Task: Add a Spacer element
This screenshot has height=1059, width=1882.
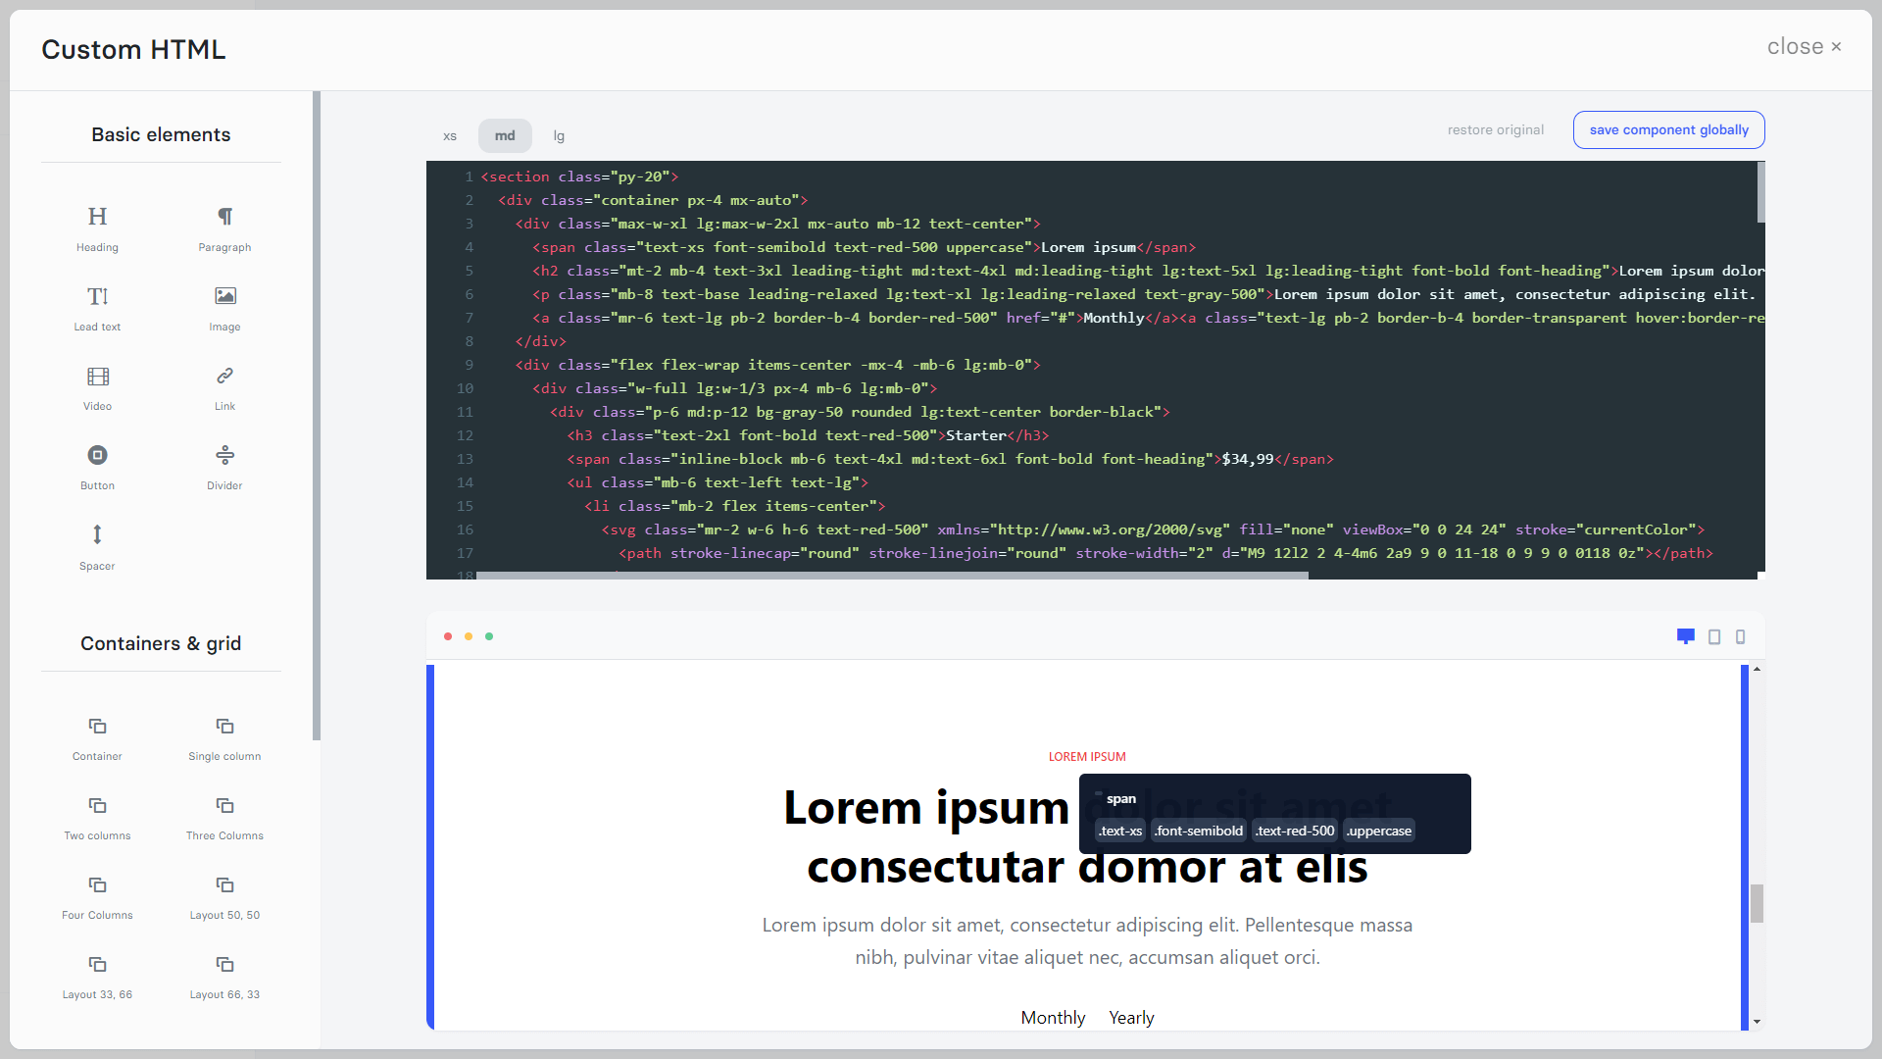Action: 97,546
